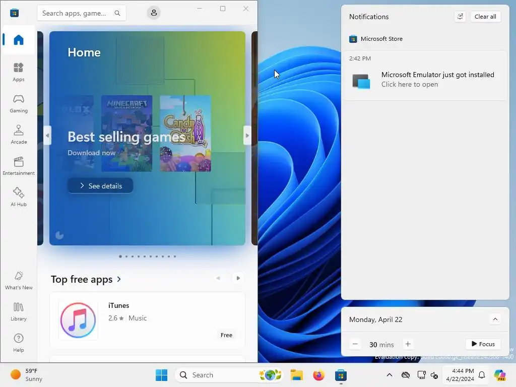Screen dimensions: 516x387
Task: Decrease focus time with minus button
Action: [x=355, y=344]
